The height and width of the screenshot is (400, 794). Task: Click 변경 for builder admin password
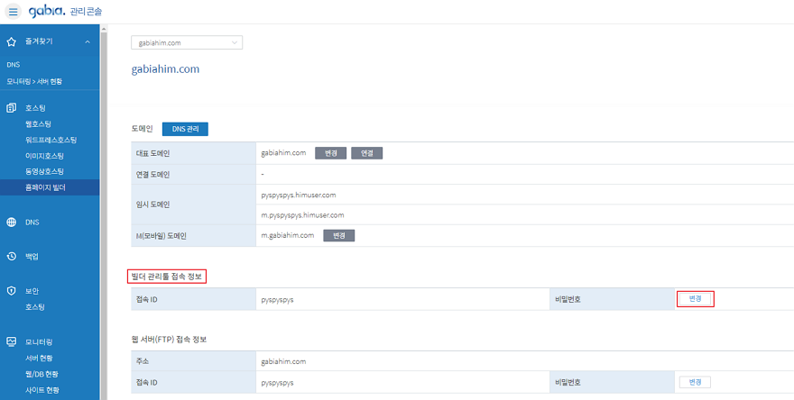(x=695, y=299)
